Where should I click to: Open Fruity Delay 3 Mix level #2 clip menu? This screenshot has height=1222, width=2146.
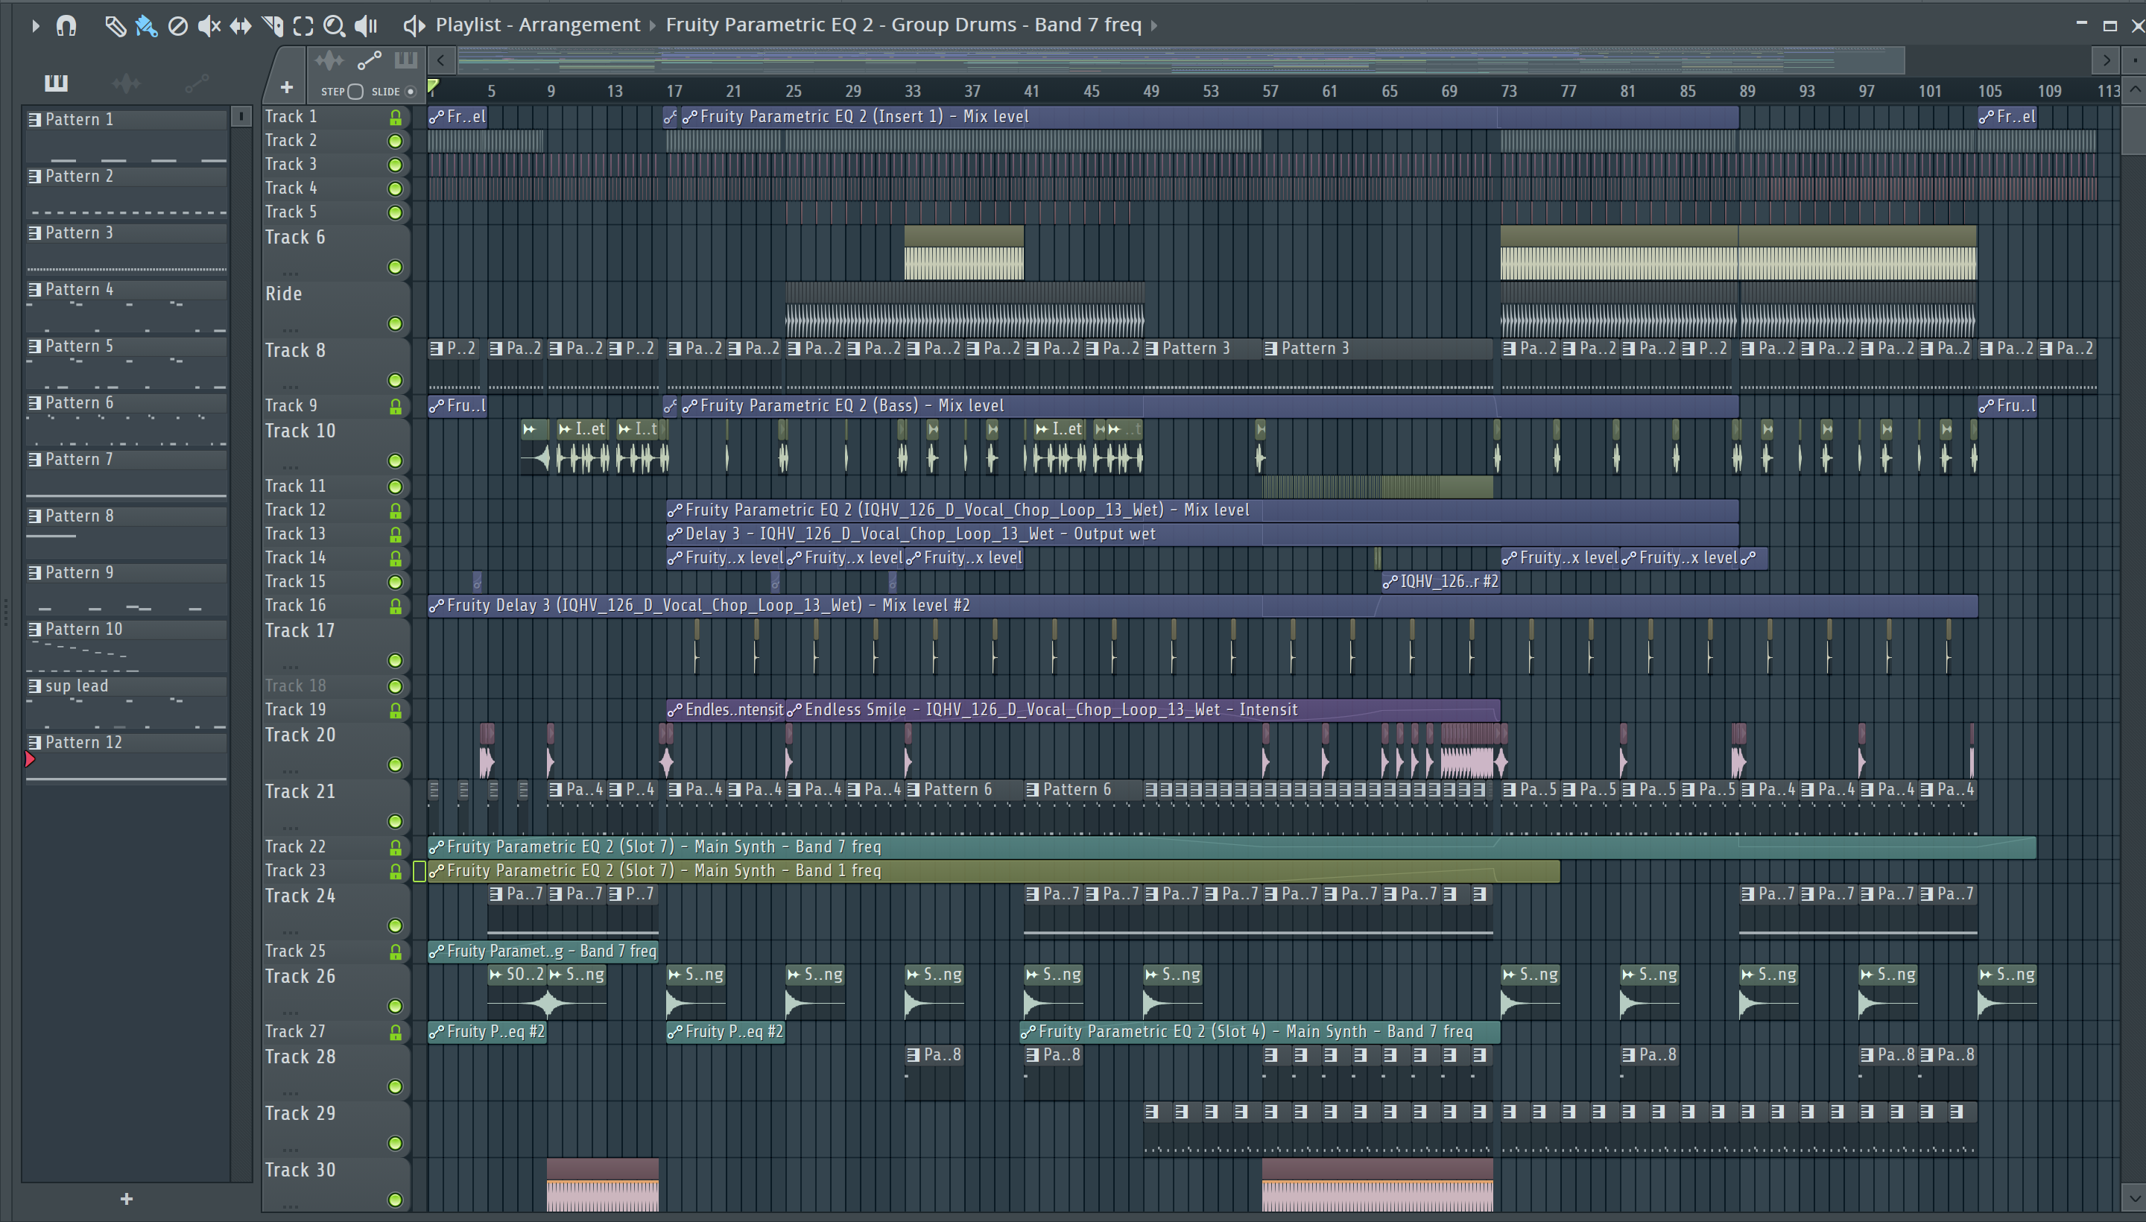(x=437, y=606)
